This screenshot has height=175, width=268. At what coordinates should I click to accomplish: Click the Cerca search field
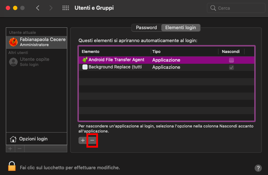click(236, 8)
